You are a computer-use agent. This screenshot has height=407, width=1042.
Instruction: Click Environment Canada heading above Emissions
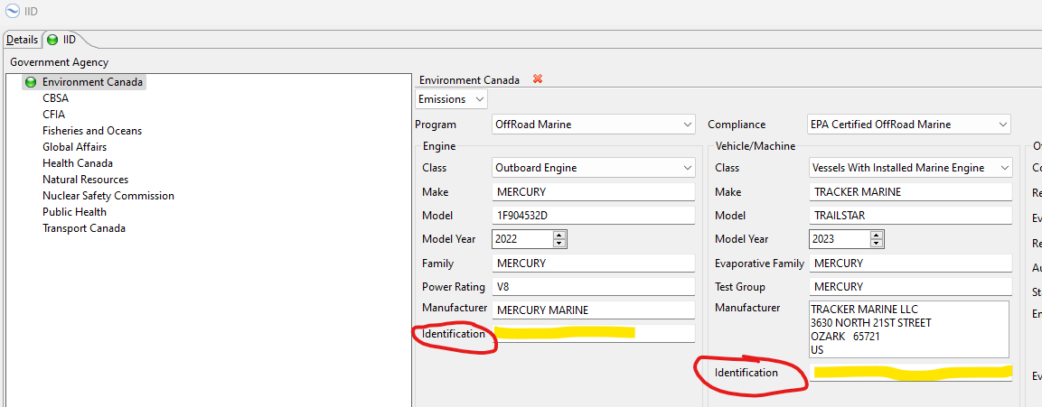(x=469, y=79)
